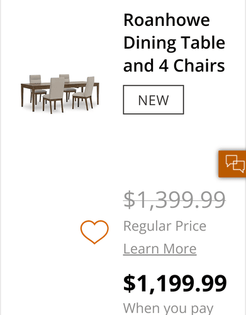The height and width of the screenshot is (315, 246).
Task: Click the word Roanhowe in title
Action: [x=167, y=20]
